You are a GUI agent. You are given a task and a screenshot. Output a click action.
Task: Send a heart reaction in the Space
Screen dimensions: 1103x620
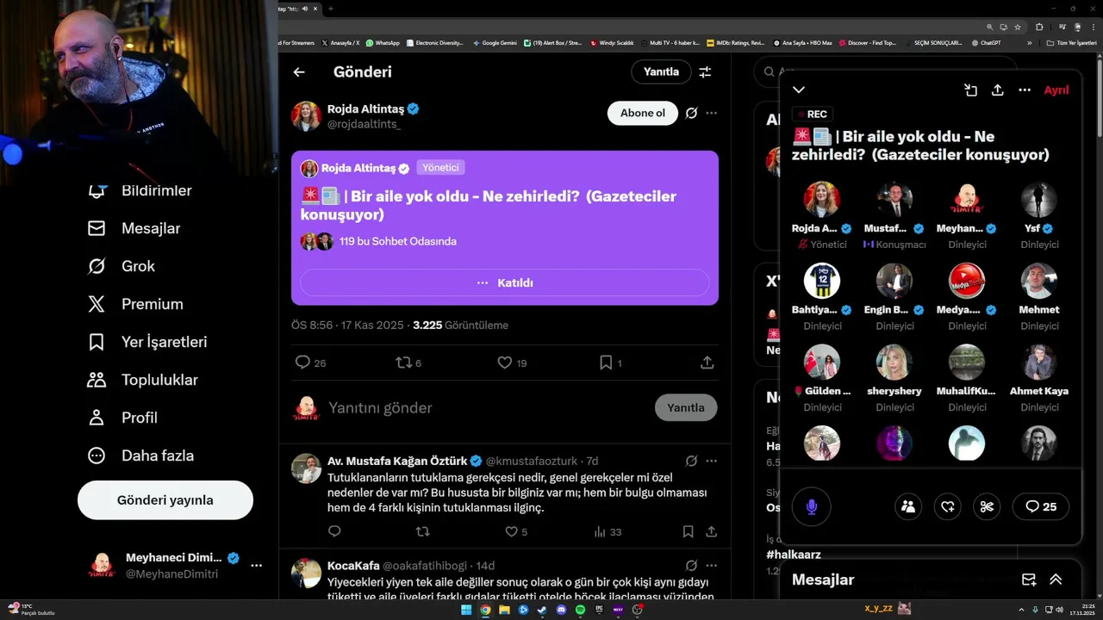click(948, 506)
